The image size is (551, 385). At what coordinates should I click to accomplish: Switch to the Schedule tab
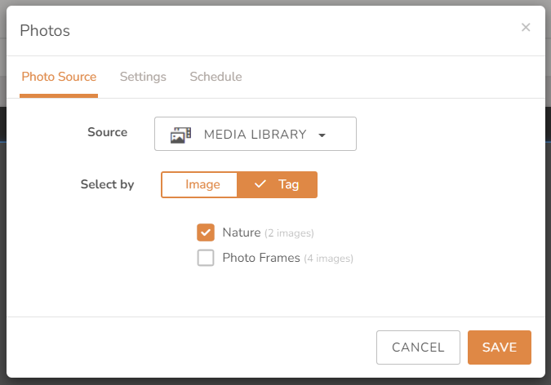point(216,77)
